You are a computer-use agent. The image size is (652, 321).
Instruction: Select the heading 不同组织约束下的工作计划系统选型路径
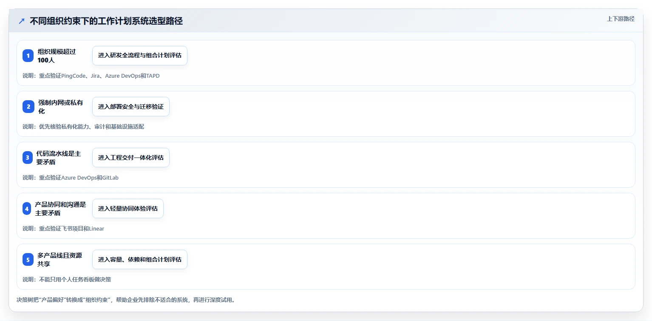[106, 21]
